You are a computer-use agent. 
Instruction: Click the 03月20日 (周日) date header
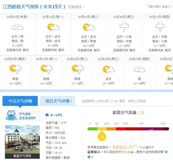click(15, 59)
